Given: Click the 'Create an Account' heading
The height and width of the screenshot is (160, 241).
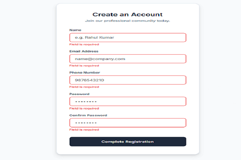Looking at the screenshot, I should pyautogui.click(x=128, y=14).
